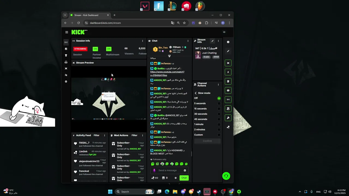This screenshot has width=349, height=196.
Task: Toggle the Activity Feed lightning widget icon
Action: click(228, 72)
